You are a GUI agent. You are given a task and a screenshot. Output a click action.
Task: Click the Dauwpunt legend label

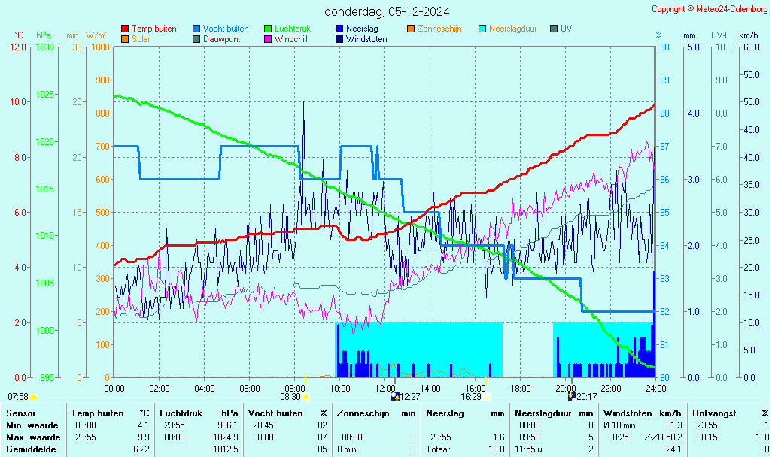click(x=222, y=39)
